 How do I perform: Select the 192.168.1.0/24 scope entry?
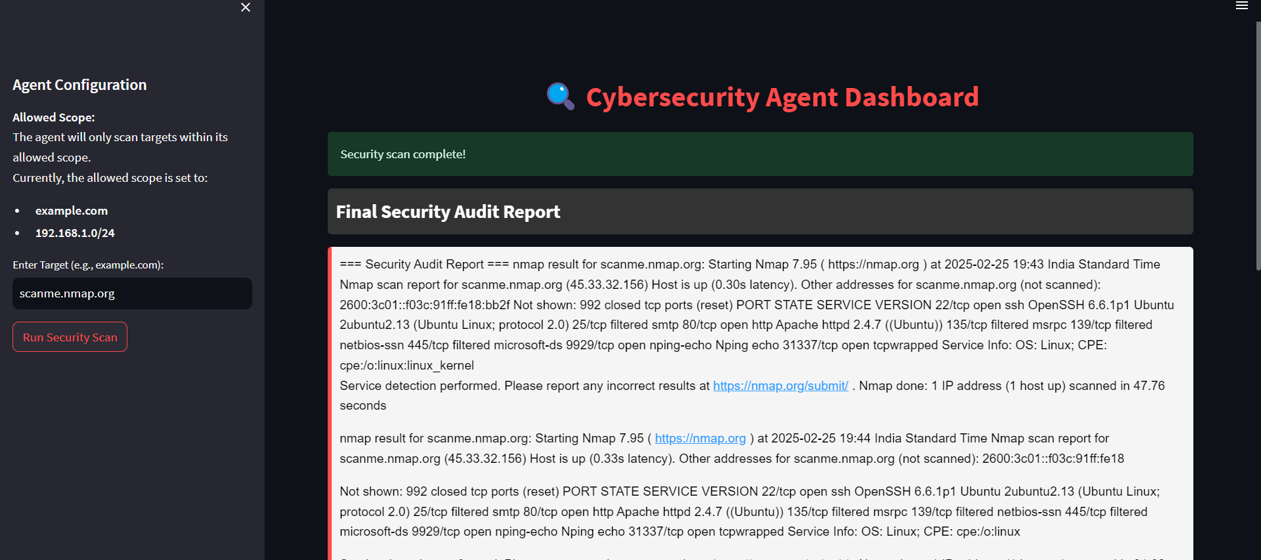(75, 233)
